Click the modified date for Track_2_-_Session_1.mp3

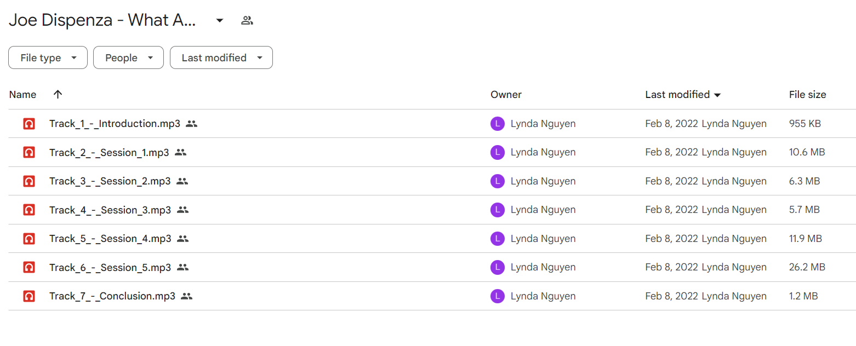tap(672, 152)
